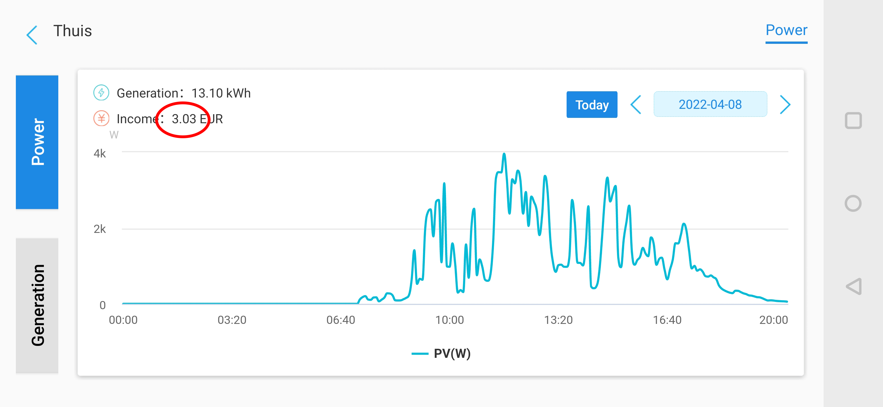Image resolution: width=883 pixels, height=407 pixels.
Task: Jump to Today's data
Action: [591, 104]
